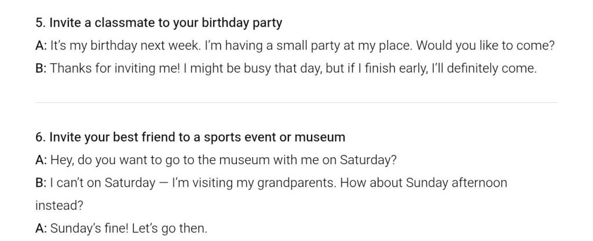Image resolution: width=593 pixels, height=241 pixels.
Task: Click the word "instead?"
Action: (x=57, y=205)
